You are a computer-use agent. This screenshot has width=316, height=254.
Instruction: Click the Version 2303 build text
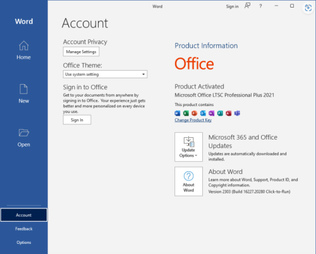tap(249, 191)
